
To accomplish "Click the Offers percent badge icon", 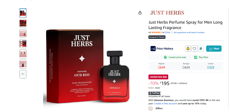I will point(151,108).
